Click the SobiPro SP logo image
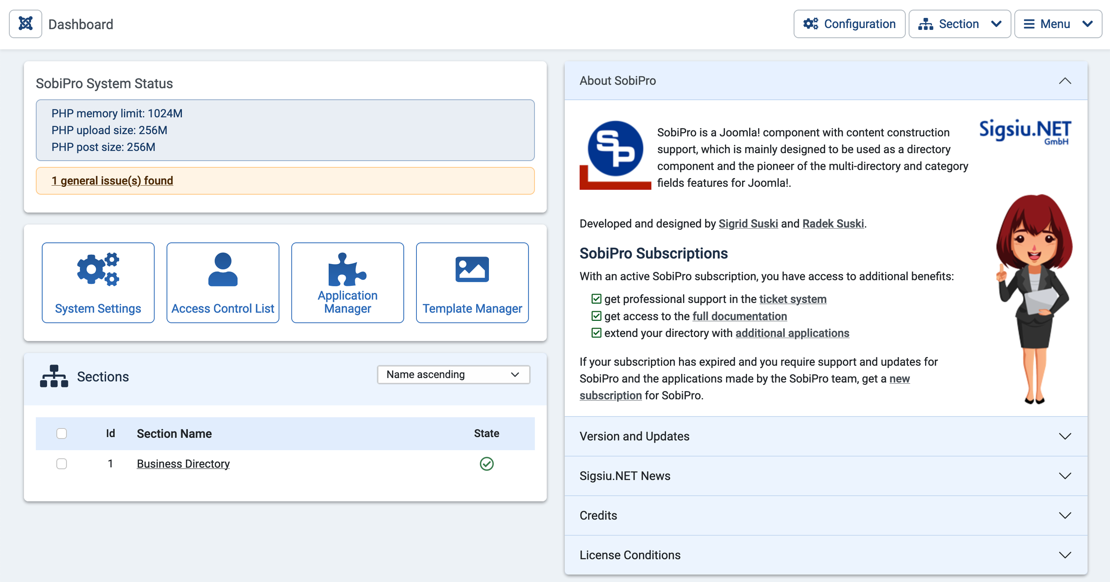This screenshot has width=1110, height=582. click(615, 154)
